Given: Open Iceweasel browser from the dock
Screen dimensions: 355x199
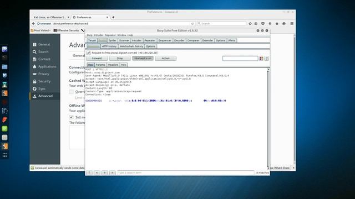Looking at the screenshot, I should coord(4,49).
